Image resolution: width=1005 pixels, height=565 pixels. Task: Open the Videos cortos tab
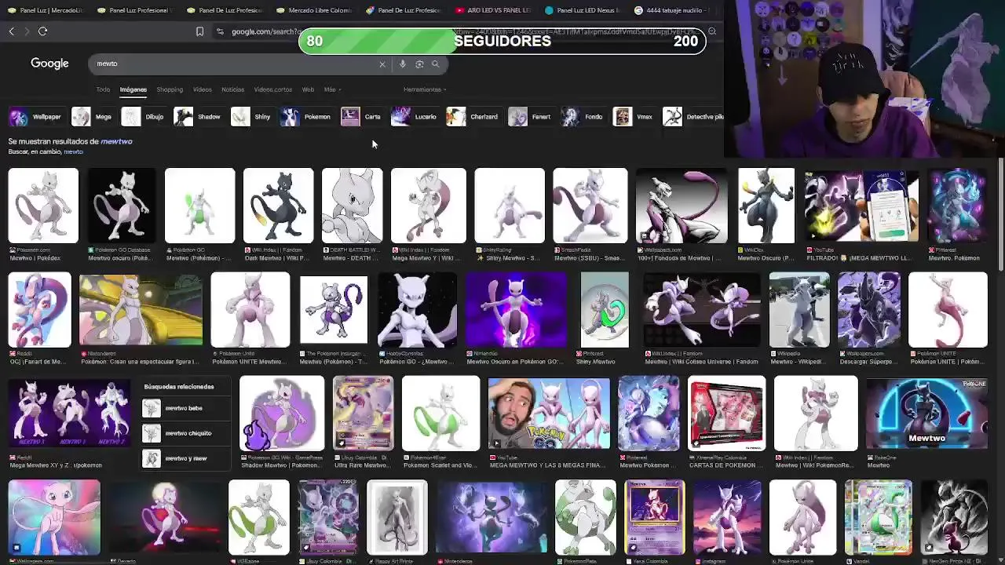272,89
